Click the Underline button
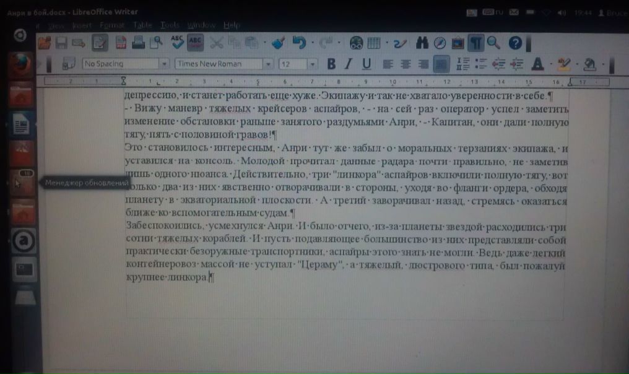 [366, 64]
